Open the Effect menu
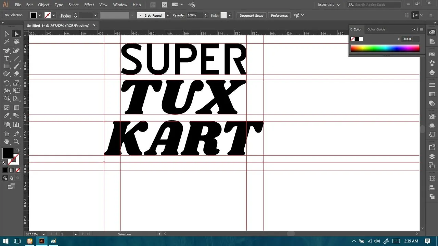The width and height of the screenshot is (438, 246). click(89, 5)
